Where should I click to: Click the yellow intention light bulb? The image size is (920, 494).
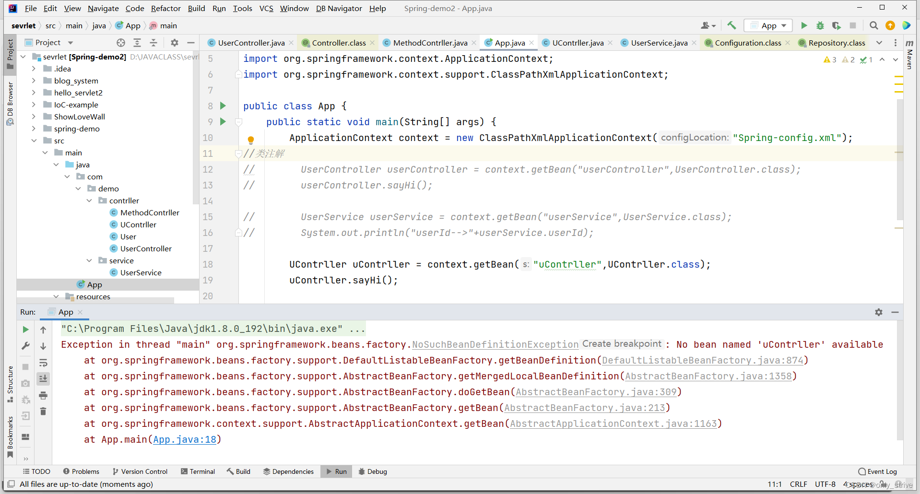(x=250, y=140)
